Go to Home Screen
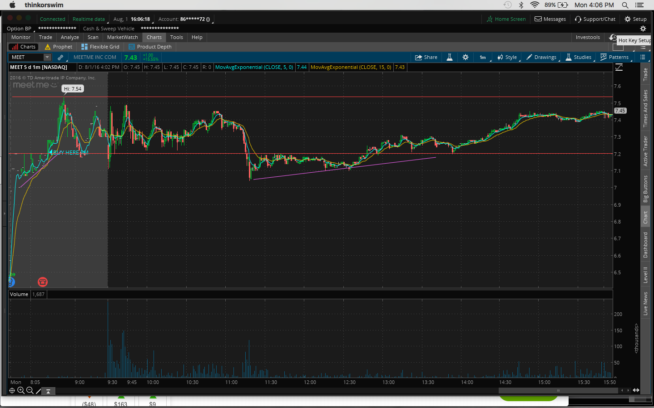Image resolution: width=654 pixels, height=408 pixels. click(506, 19)
